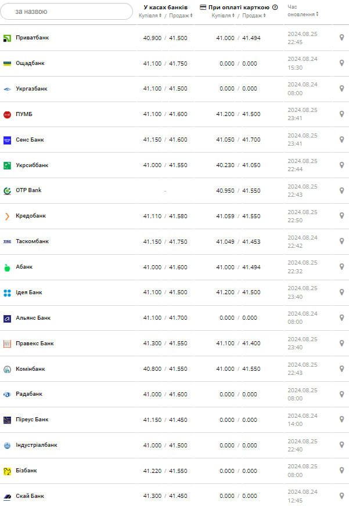Open map pin for Приватбанк

(341, 38)
